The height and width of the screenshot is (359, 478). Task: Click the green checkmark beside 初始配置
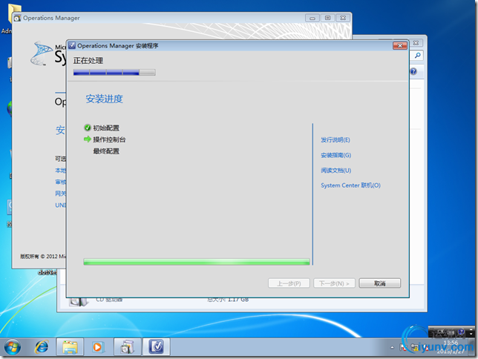(88, 128)
